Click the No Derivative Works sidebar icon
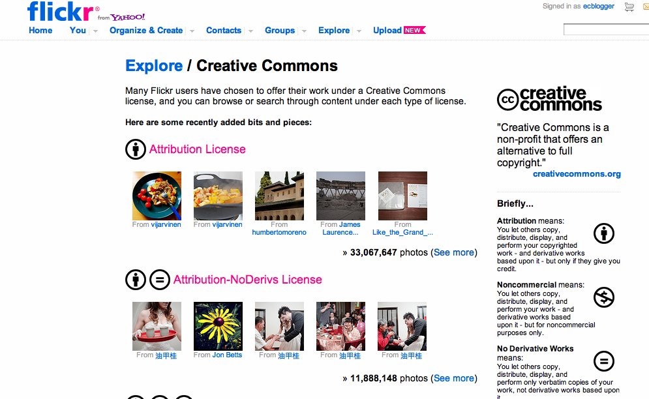This screenshot has width=649, height=399. 604,361
